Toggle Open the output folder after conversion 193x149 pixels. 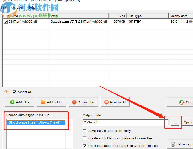[x=85, y=146]
